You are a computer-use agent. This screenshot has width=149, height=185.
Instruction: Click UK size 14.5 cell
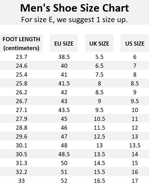(x=99, y=163)
